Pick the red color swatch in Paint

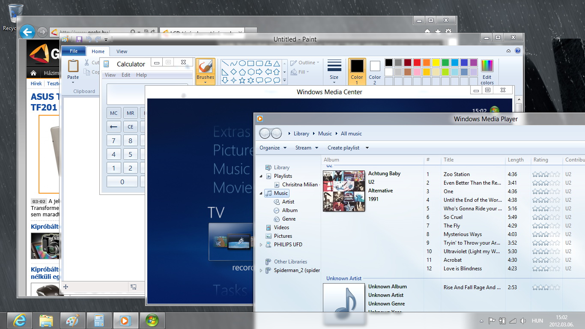(x=417, y=63)
